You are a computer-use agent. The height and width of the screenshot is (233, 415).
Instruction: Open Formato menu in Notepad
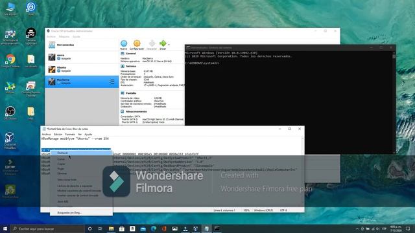(x=70, y=135)
